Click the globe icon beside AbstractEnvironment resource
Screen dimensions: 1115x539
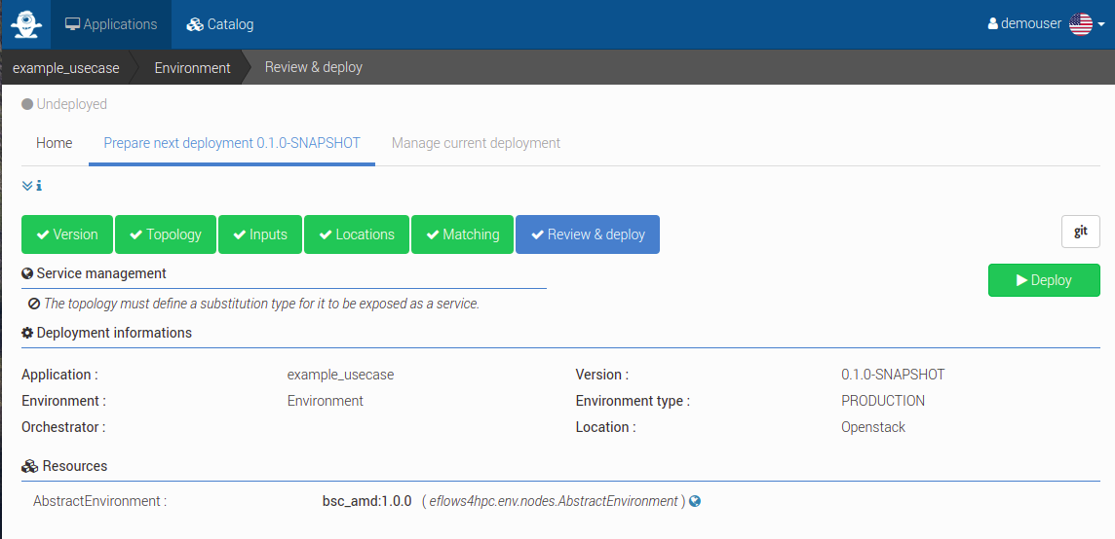(x=696, y=501)
